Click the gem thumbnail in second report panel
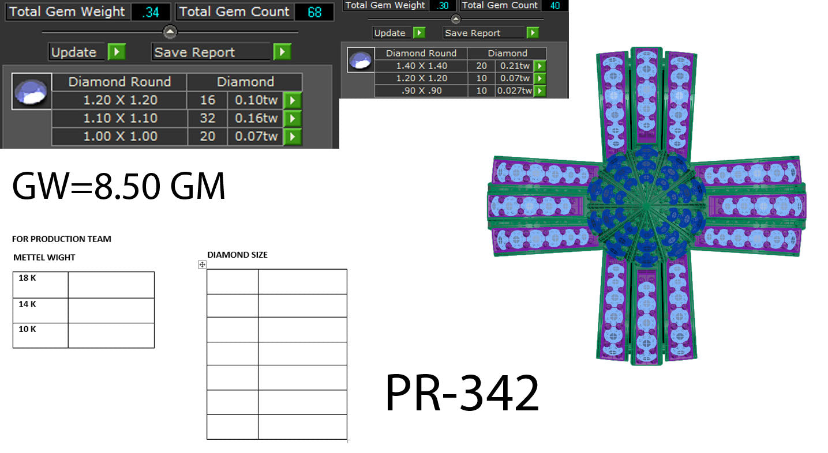828x453 pixels. (x=359, y=59)
